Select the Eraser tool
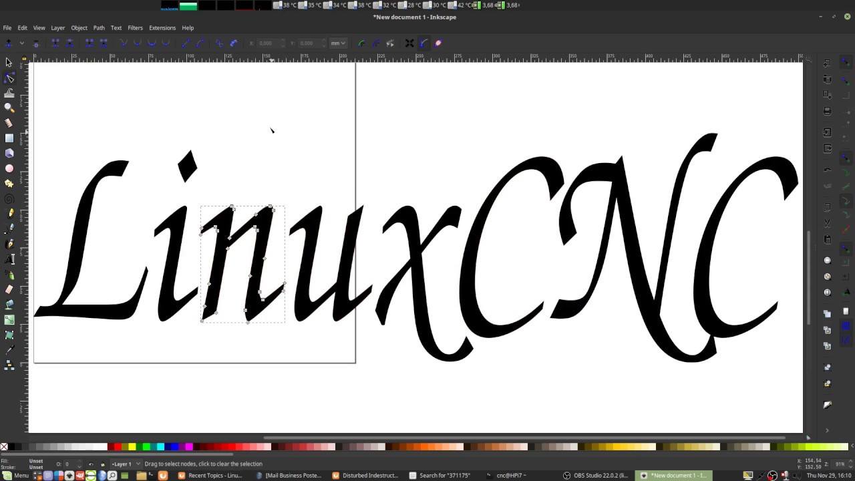855x481 pixels. (x=9, y=289)
